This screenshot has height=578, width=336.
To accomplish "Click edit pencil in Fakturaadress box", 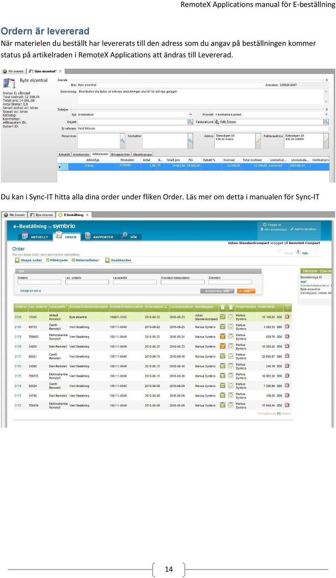I will coord(326,141).
